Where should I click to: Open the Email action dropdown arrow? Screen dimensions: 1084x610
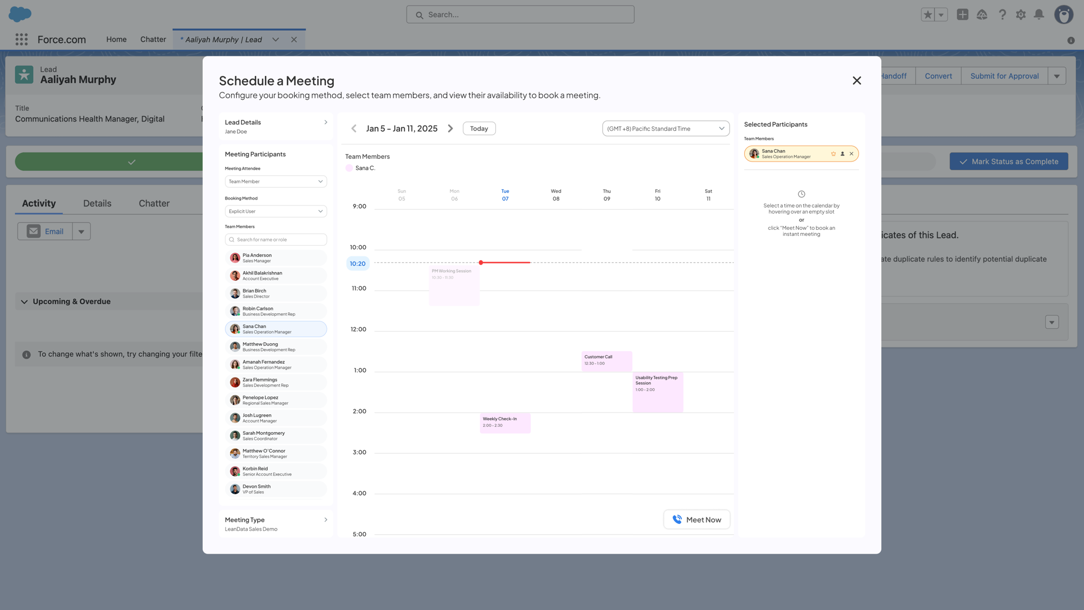tap(81, 232)
